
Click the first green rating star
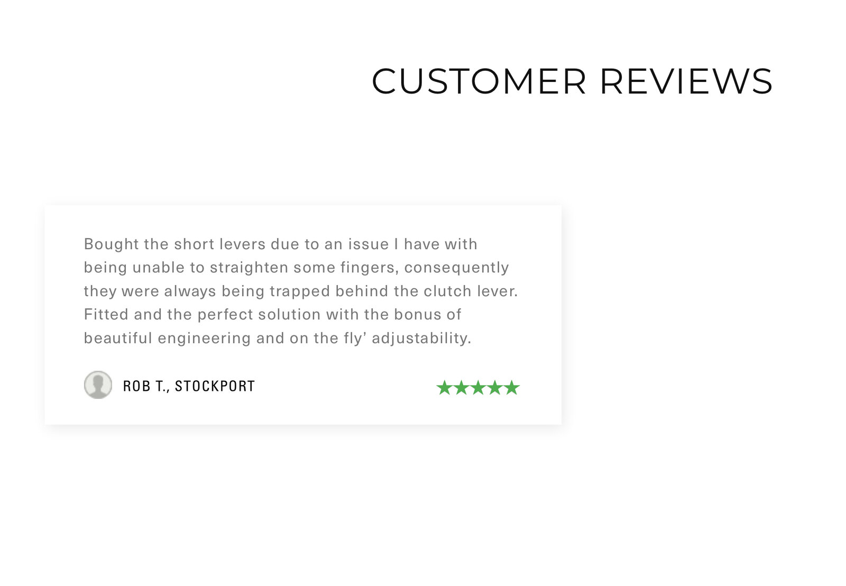pyautogui.click(x=444, y=388)
